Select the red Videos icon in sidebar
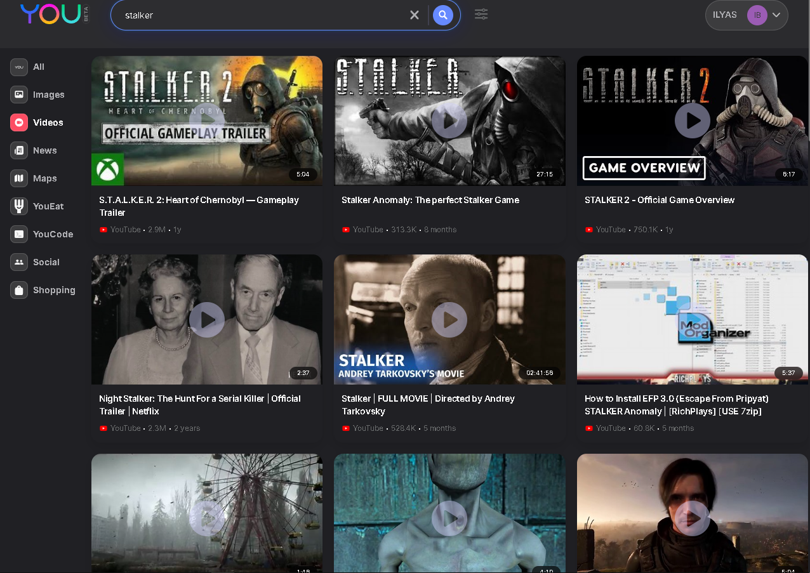The width and height of the screenshot is (810, 573). (19, 122)
